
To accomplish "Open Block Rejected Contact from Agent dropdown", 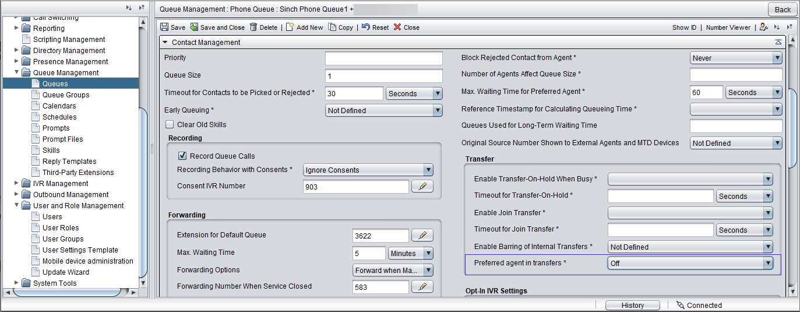I will [736, 58].
